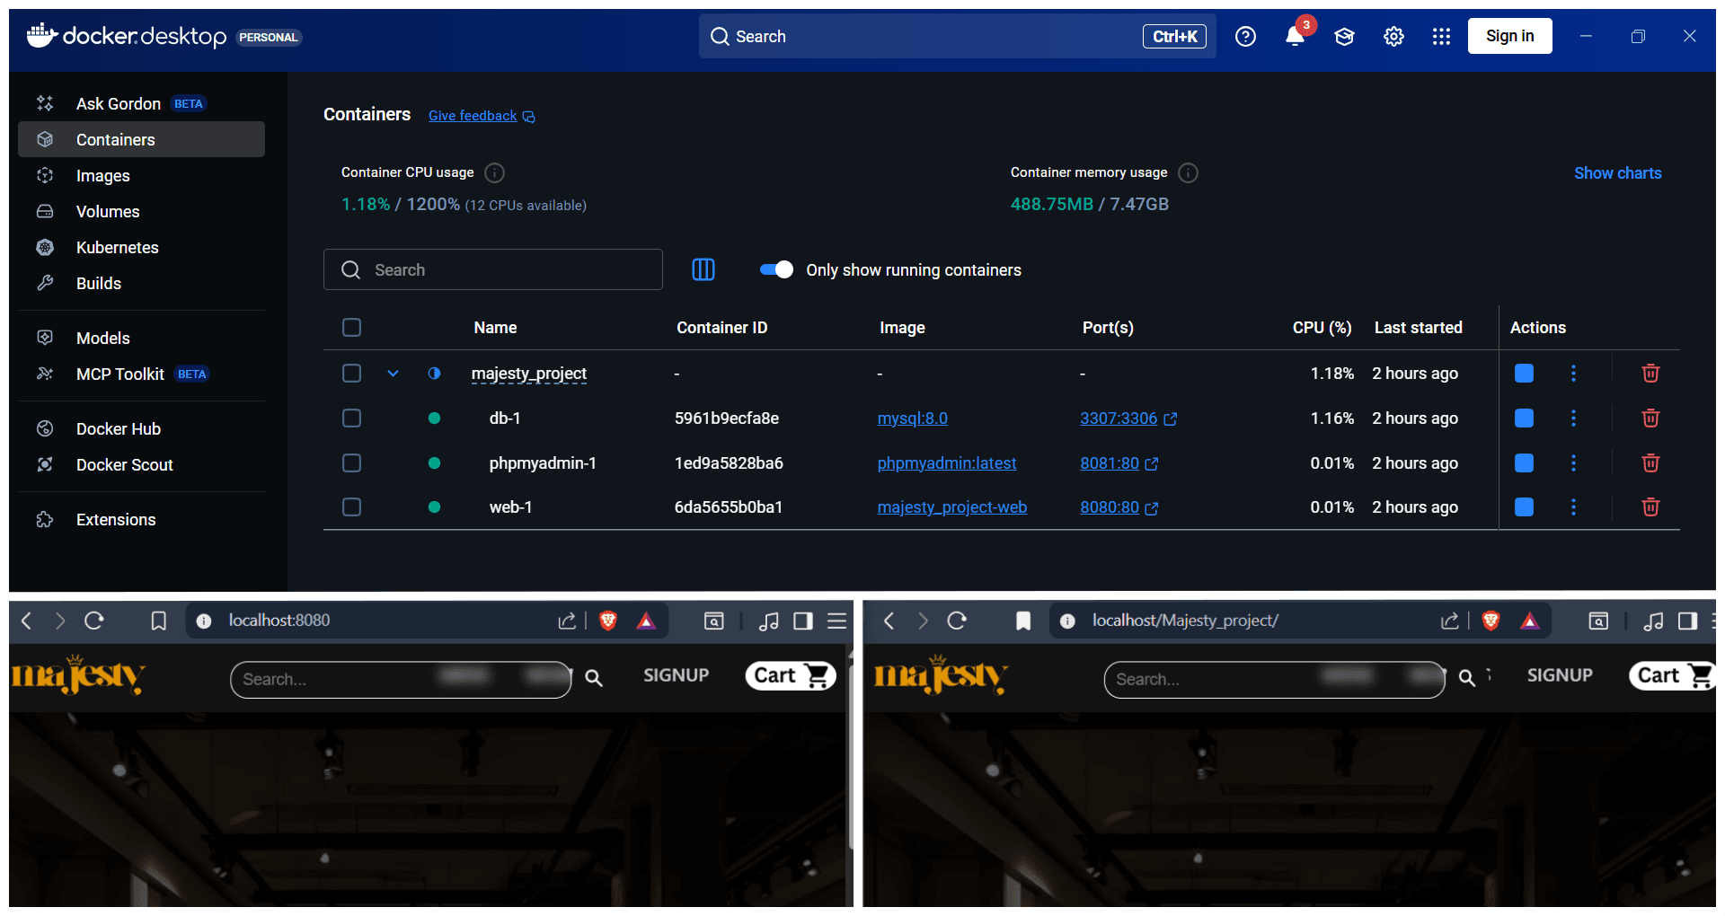Check the majesty_project row checkbox
This screenshot has width=1725, height=916.
(x=352, y=374)
